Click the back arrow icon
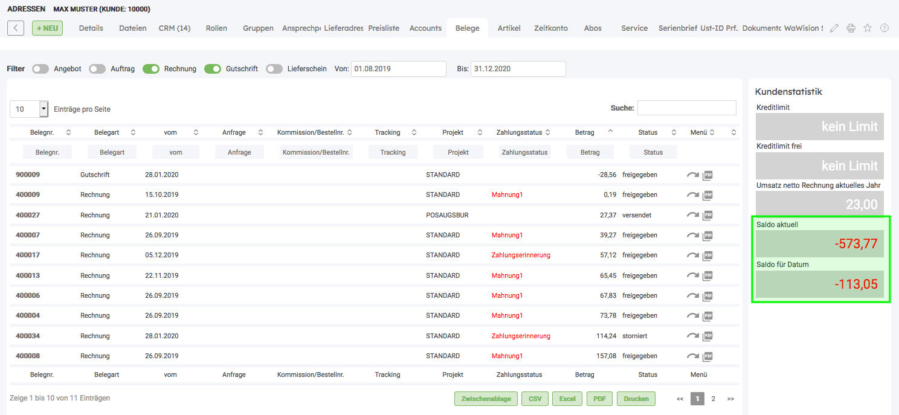Viewport: 899px width, 415px height. click(x=16, y=28)
